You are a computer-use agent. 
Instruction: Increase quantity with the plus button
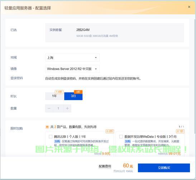click(x=67, y=108)
